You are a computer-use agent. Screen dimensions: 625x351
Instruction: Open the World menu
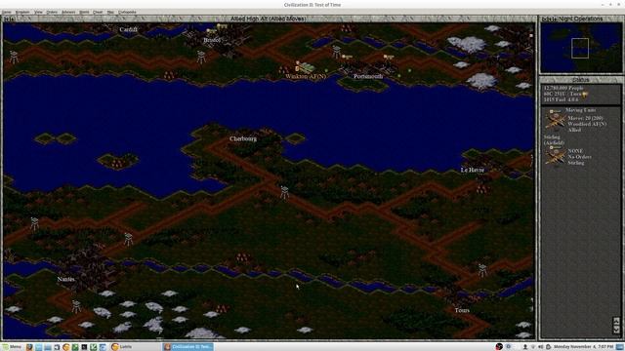point(84,12)
